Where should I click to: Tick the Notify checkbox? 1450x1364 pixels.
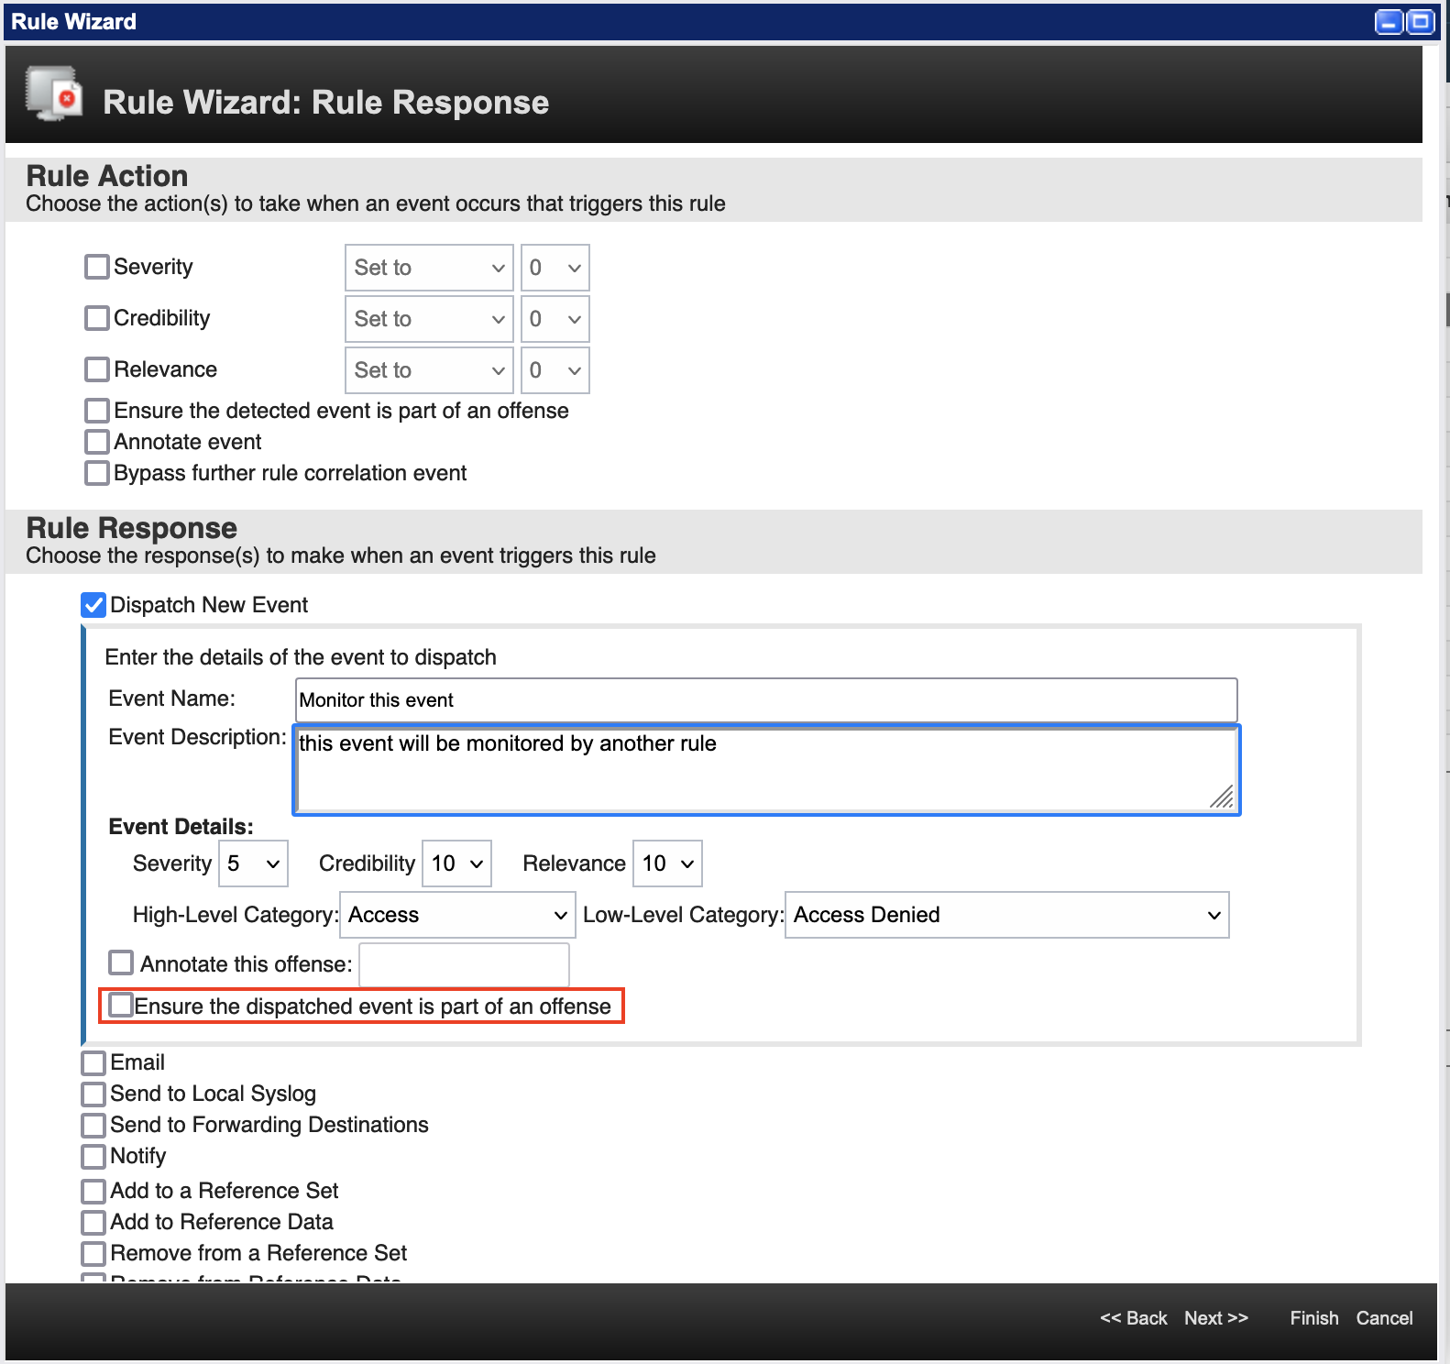pos(93,1157)
